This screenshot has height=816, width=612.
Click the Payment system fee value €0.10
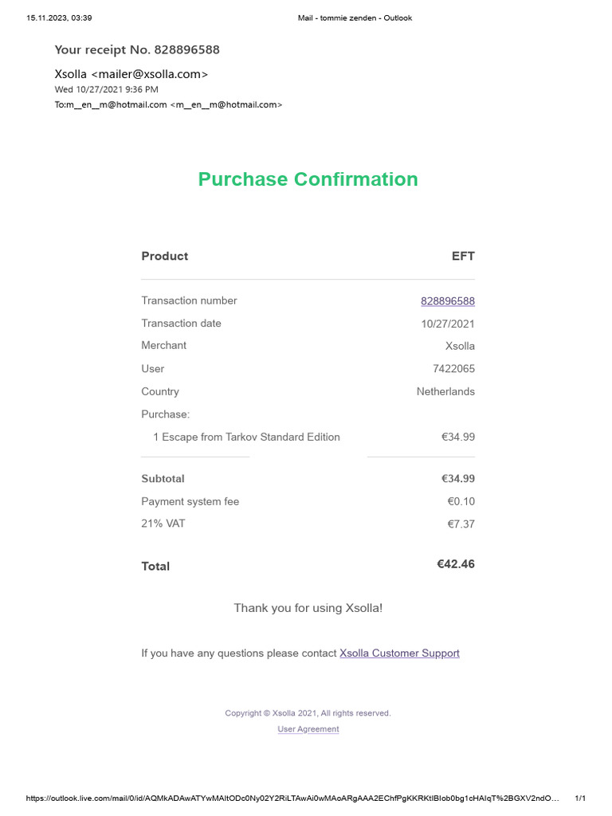click(x=461, y=501)
